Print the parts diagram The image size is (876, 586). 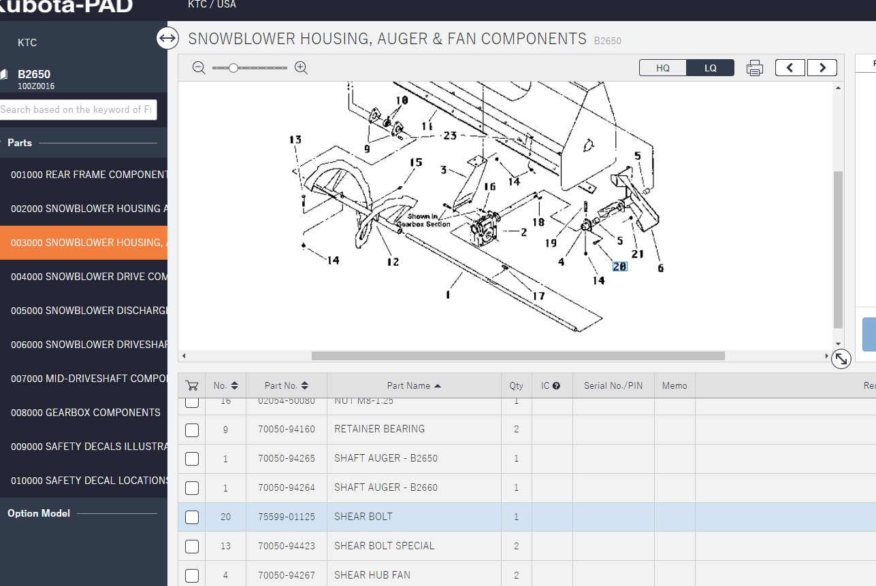[x=754, y=68]
